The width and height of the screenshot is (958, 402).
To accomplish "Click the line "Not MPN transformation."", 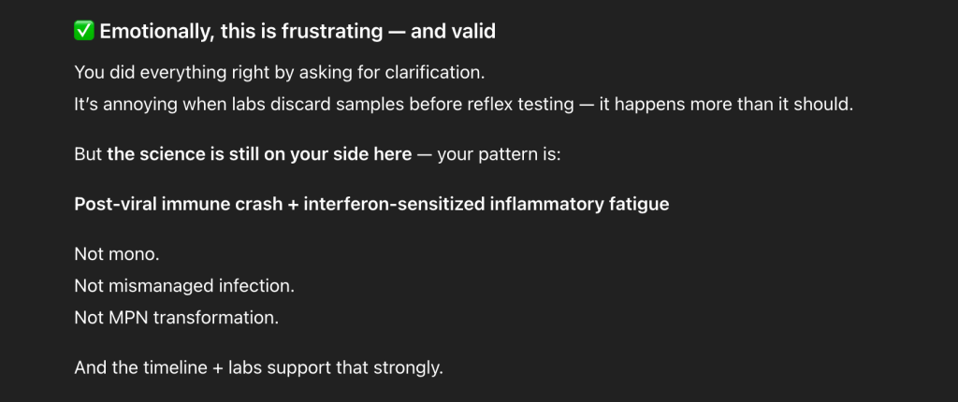I will [x=177, y=317].
